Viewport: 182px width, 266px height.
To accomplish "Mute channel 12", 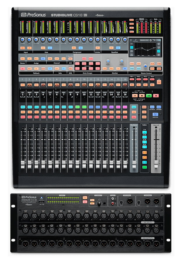I will [98, 117].
